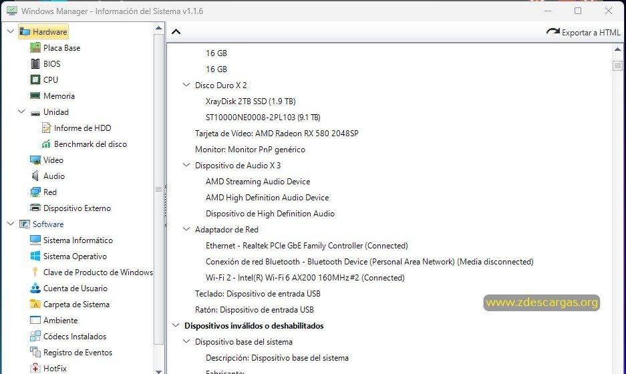The width and height of the screenshot is (626, 374).
Task: Open Códecs Instalados icon
Action: click(35, 336)
